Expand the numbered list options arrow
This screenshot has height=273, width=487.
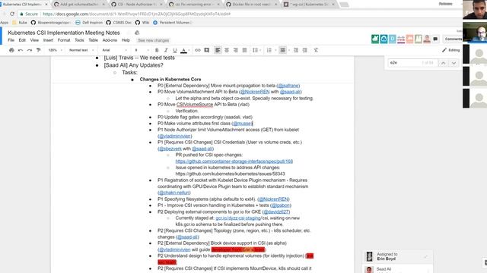[275, 50]
